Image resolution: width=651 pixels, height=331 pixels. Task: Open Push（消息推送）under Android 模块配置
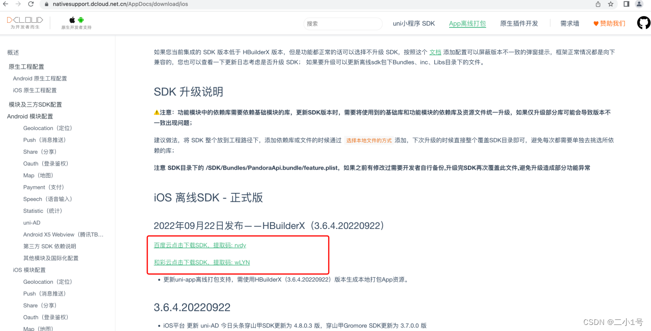(x=45, y=140)
